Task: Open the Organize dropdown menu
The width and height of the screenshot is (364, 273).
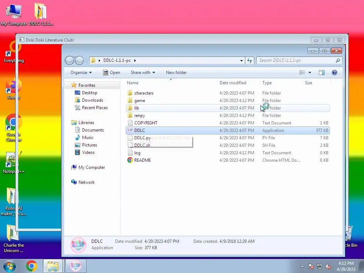Action: click(81, 73)
